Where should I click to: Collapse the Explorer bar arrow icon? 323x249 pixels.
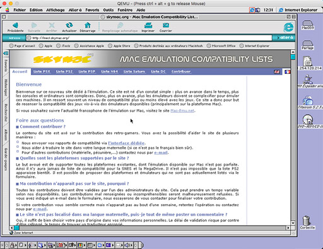6,53
